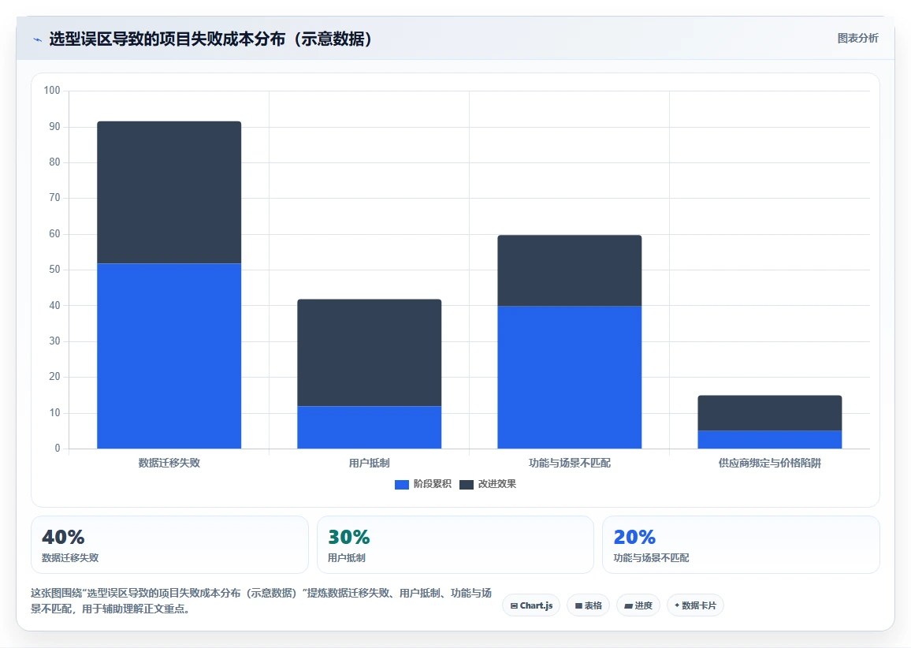The width and height of the screenshot is (911, 648).
Task: Click the x-axis label 数据迁移失败
Action: pos(169,463)
